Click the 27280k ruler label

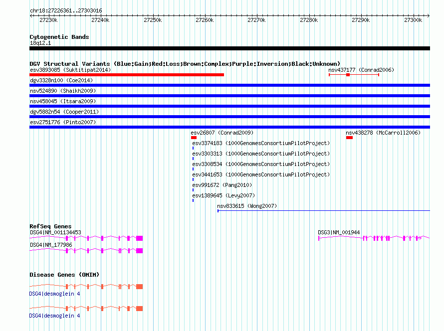(309, 20)
